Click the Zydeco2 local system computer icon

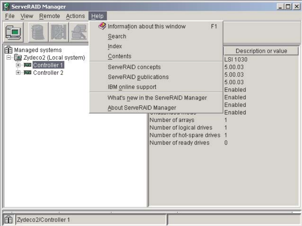pyautogui.click(x=18, y=58)
